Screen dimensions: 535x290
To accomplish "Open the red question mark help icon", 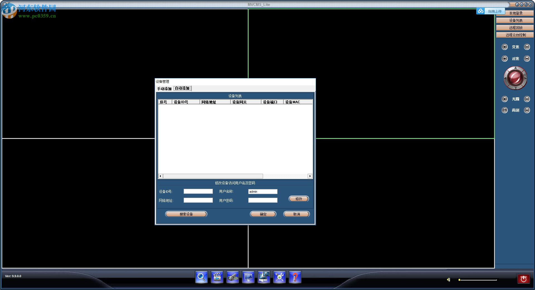I will click(295, 277).
